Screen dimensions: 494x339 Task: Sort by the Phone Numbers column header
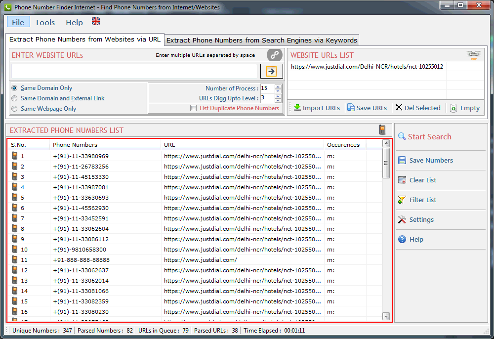point(105,145)
